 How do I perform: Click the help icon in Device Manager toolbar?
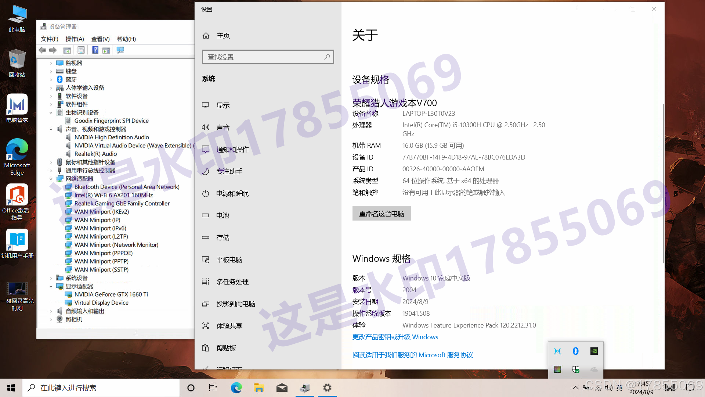95,50
